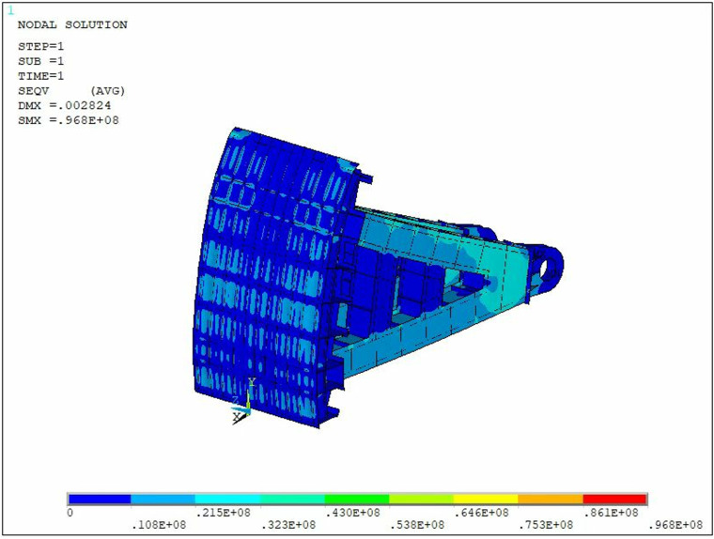Click the .753E+08 legend value
The image size is (714, 539).
(546, 525)
